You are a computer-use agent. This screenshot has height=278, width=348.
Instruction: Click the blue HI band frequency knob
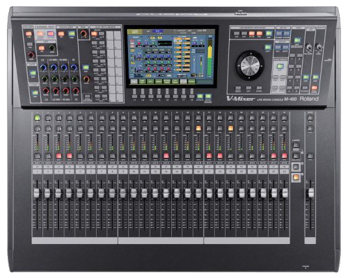[x=74, y=67]
